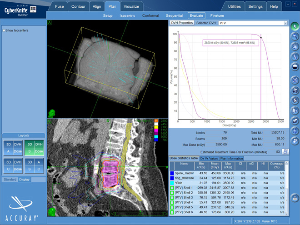The height and width of the screenshot is (225, 300).
Task: Click the *Skin cyan color swatch
Action: click(x=172, y=183)
